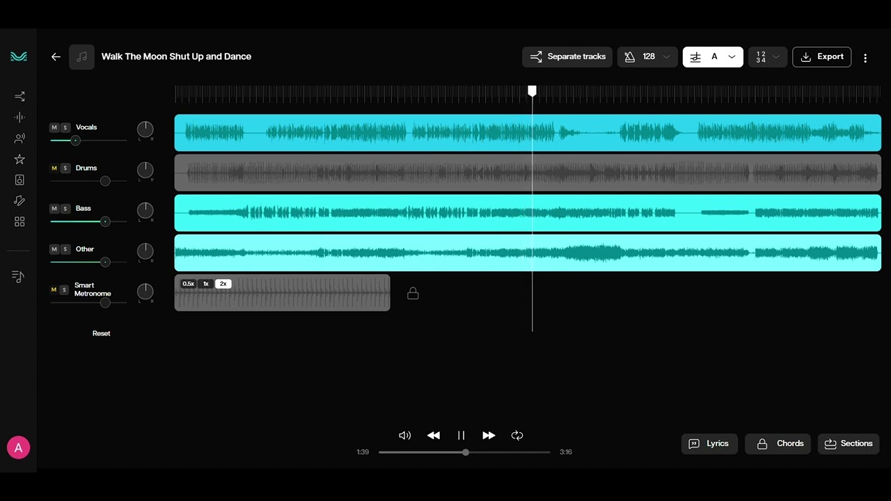Open the 128 BPM tempo dropdown
Image resolution: width=891 pixels, height=501 pixels.
click(x=647, y=57)
